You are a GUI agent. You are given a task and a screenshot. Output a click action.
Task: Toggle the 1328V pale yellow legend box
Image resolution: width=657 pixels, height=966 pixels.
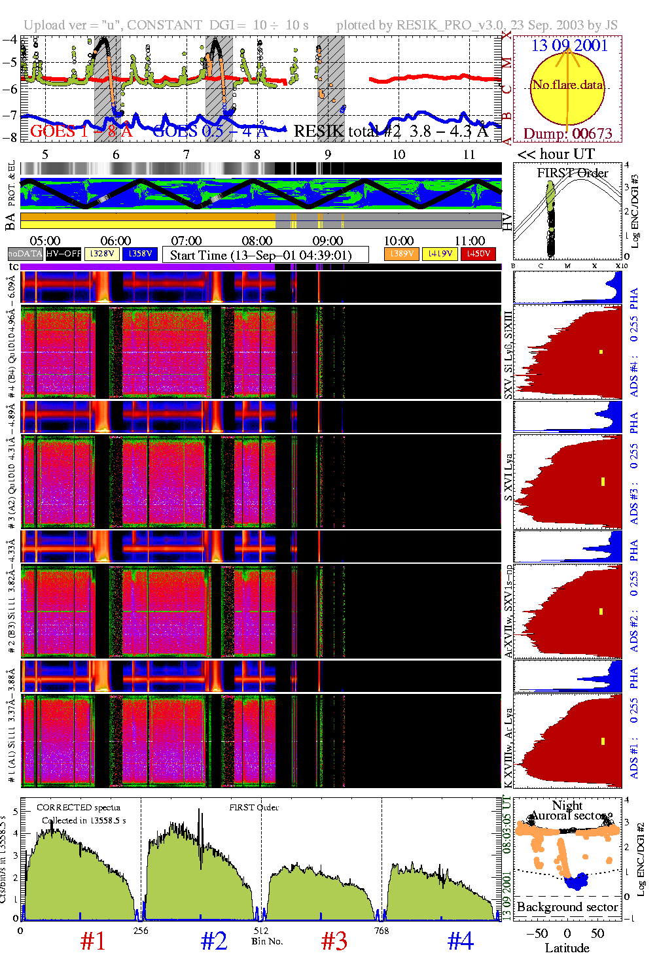click(102, 254)
